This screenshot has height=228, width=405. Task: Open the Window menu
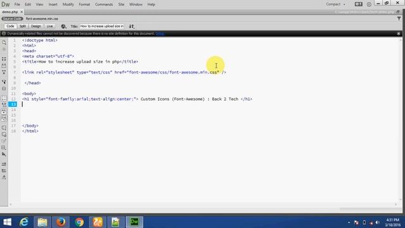(x=136, y=4)
